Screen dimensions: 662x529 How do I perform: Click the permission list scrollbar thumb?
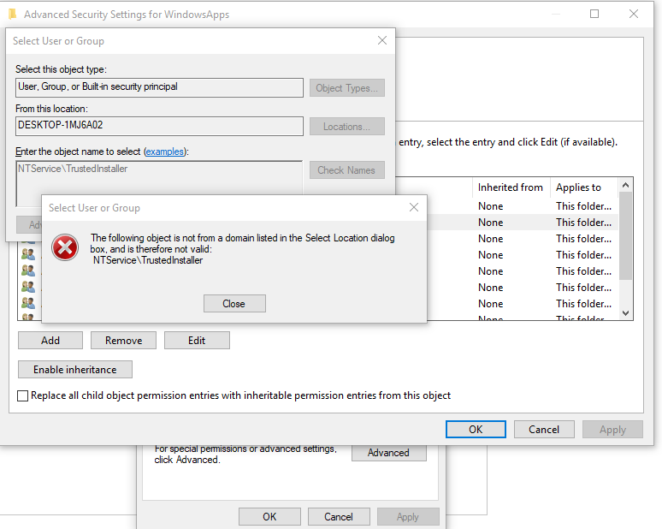tap(626, 235)
